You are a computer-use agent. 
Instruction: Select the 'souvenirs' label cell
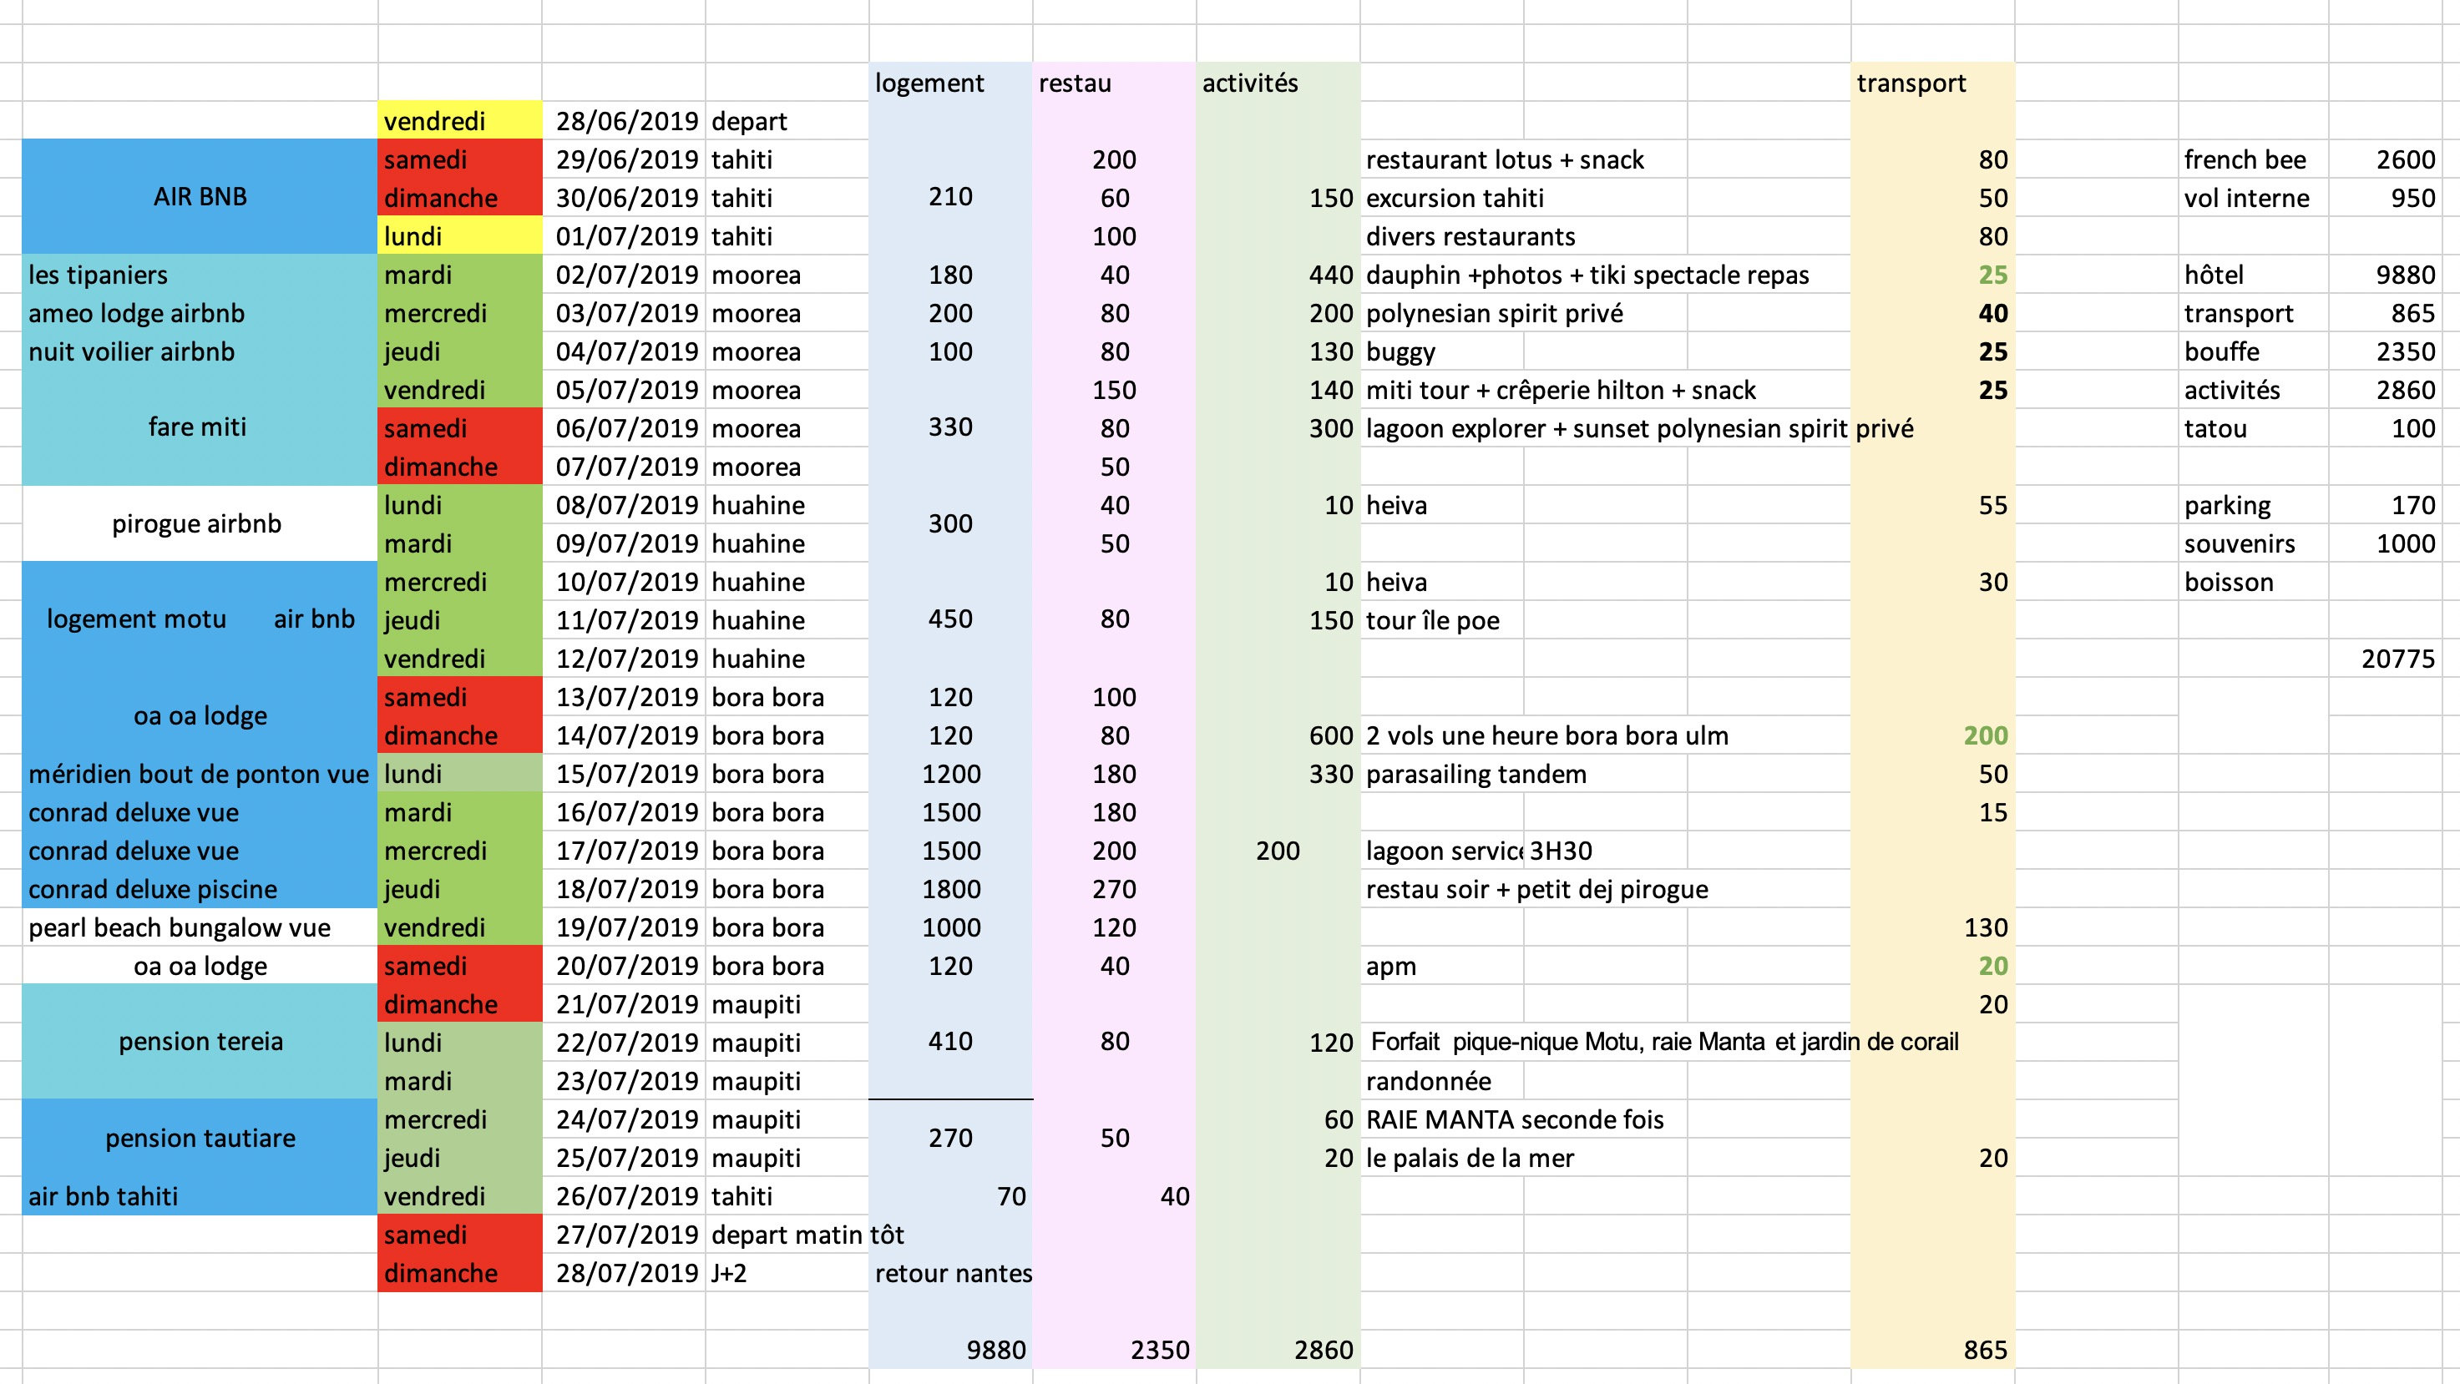click(2253, 544)
